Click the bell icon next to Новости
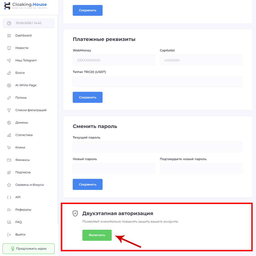 pos(9,48)
